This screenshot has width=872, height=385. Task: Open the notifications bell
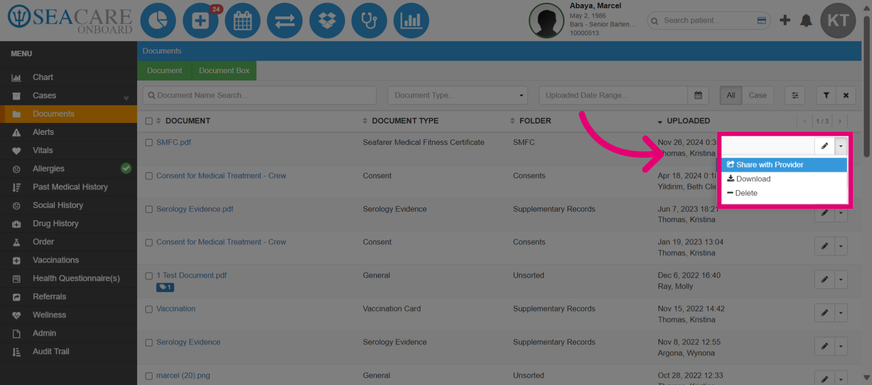tap(806, 20)
